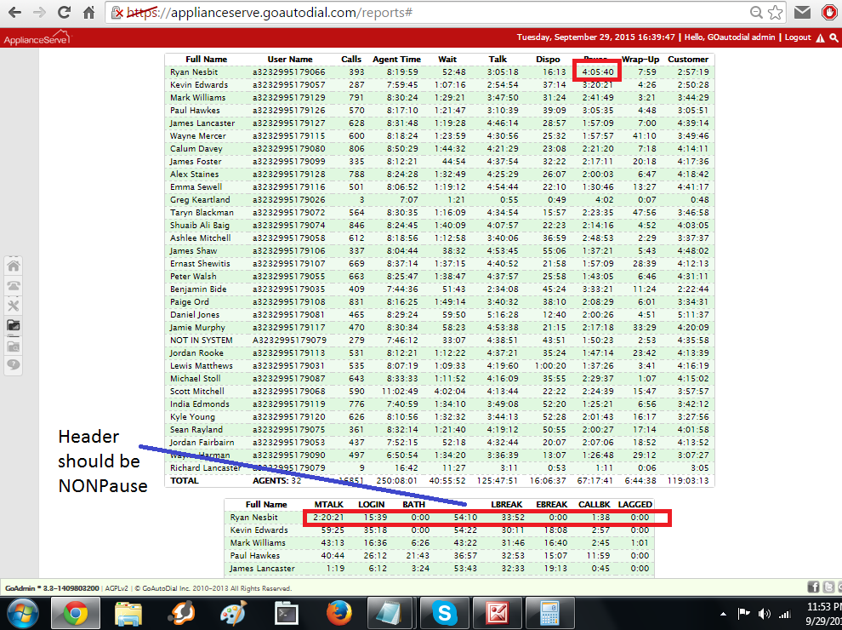Image resolution: width=842 pixels, height=630 pixels.
Task: Click the Calls column header
Action: (x=351, y=59)
